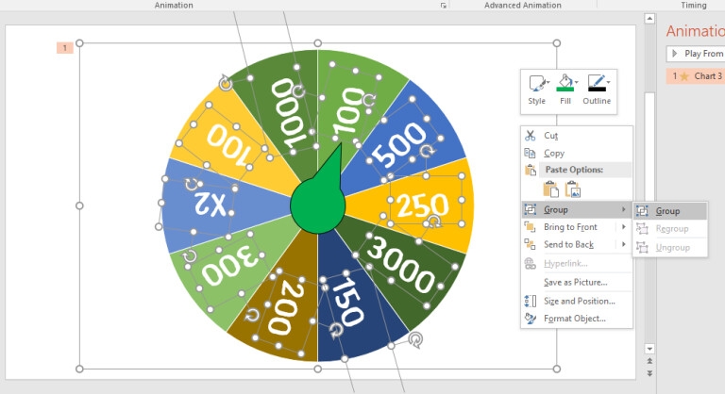
Task: Go to next slide double-arrow button
Action: pos(649,373)
